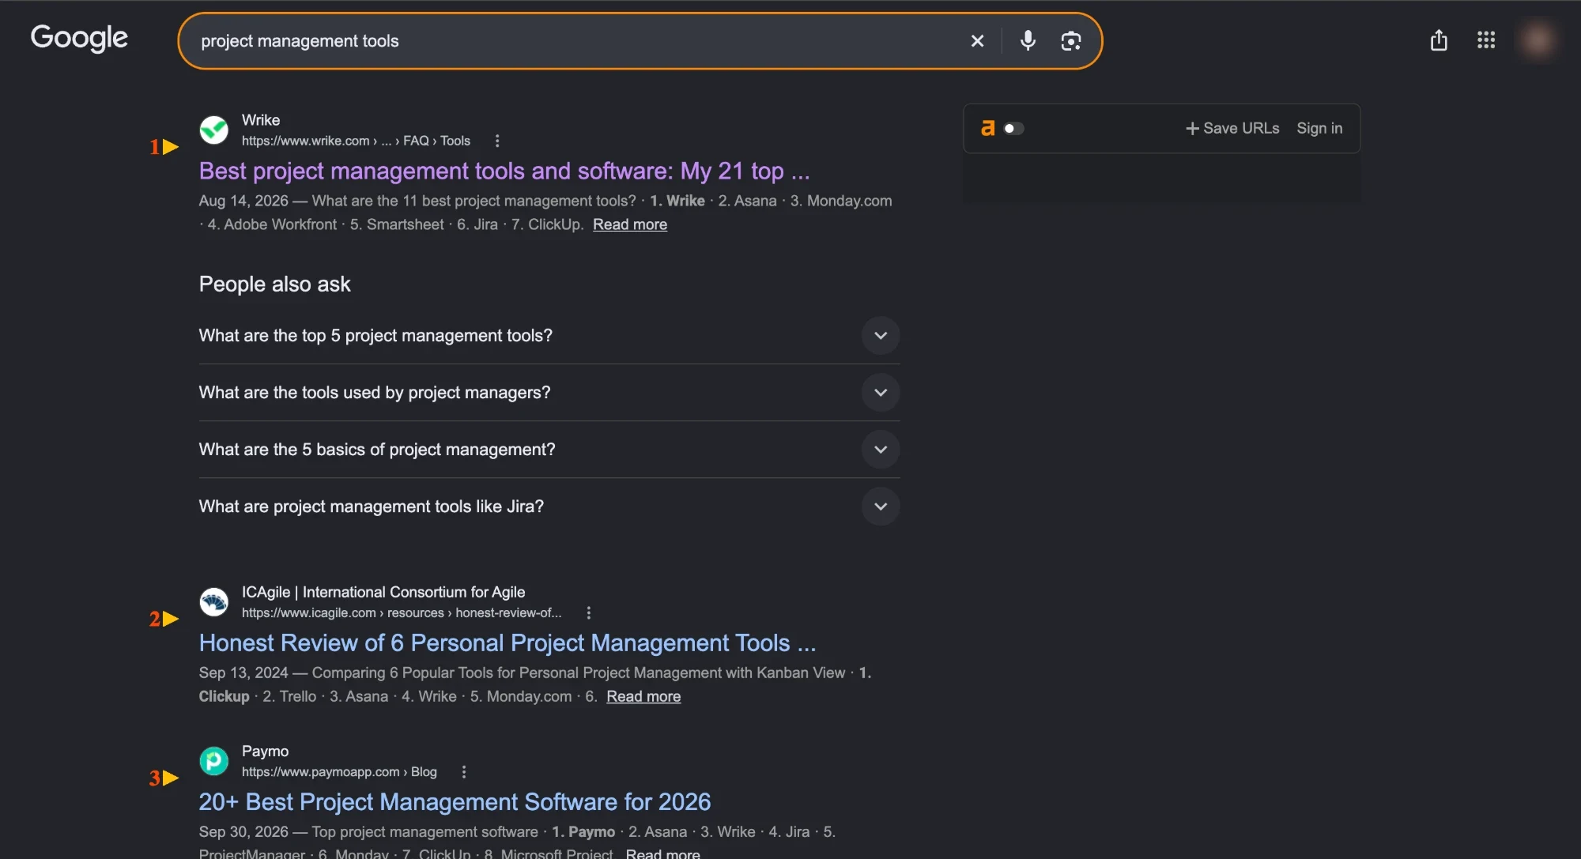Open more options for Paymo result
Image resolution: width=1581 pixels, height=859 pixels.
[x=464, y=771]
